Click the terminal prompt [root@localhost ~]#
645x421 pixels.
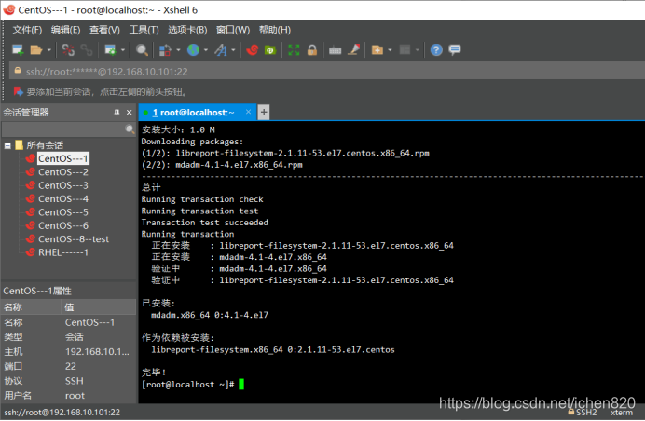188,385
